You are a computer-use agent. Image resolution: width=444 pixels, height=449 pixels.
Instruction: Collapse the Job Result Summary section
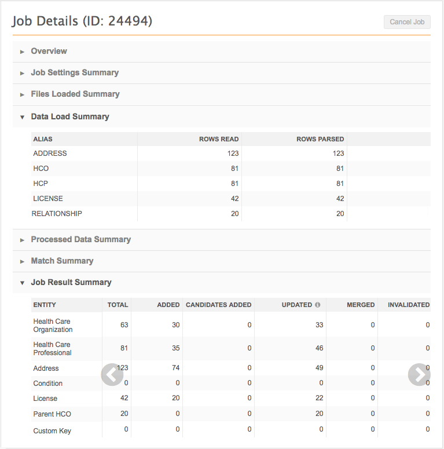71,283
